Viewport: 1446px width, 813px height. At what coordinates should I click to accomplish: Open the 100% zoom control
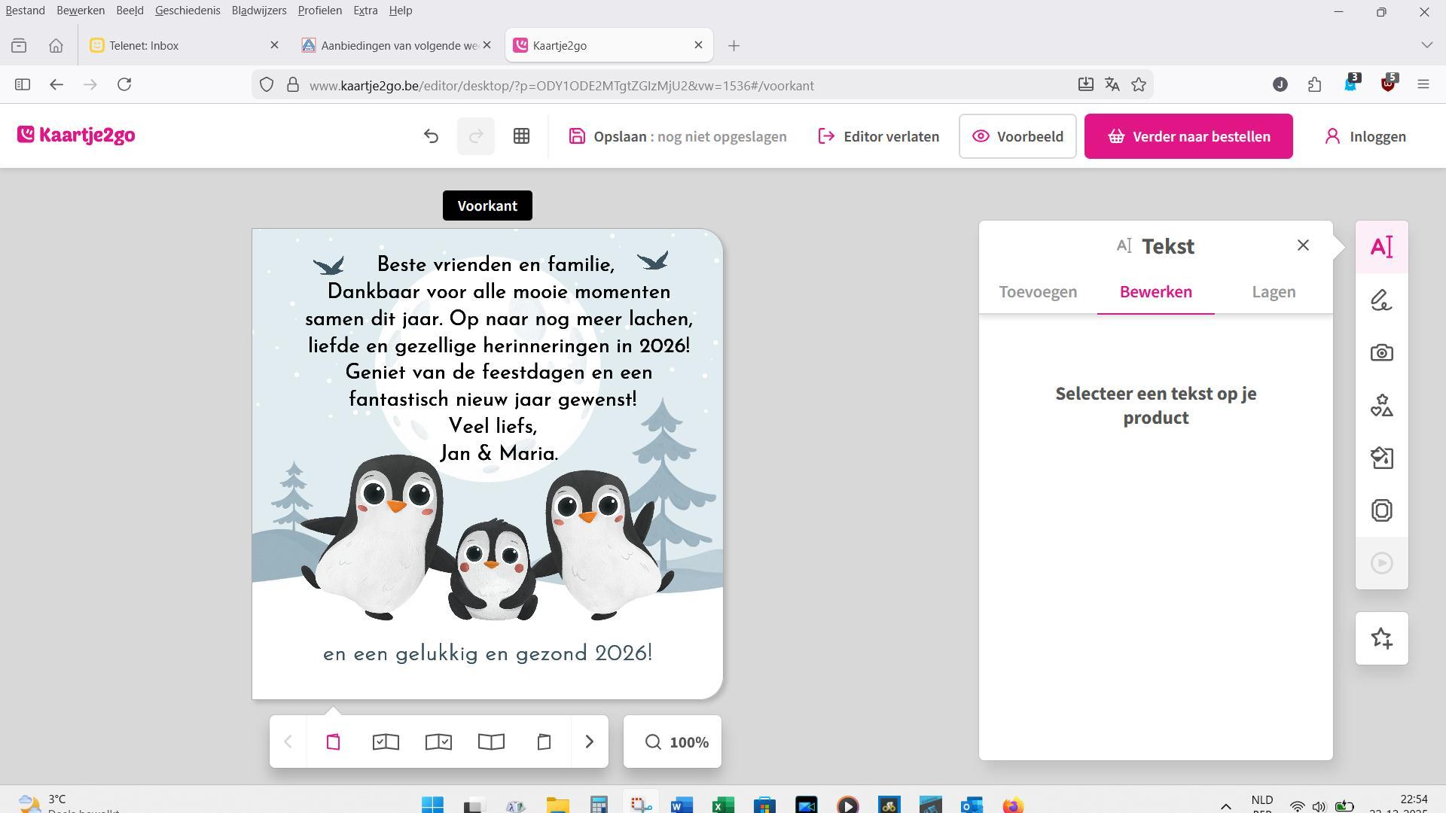pyautogui.click(x=673, y=742)
